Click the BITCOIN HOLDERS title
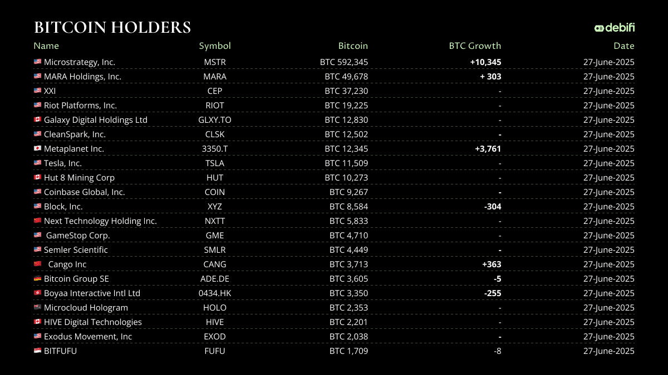 [112, 27]
